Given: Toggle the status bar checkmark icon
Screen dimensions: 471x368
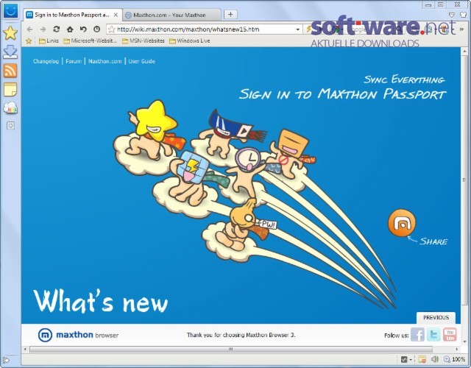Looking at the screenshot, I should (404, 359).
